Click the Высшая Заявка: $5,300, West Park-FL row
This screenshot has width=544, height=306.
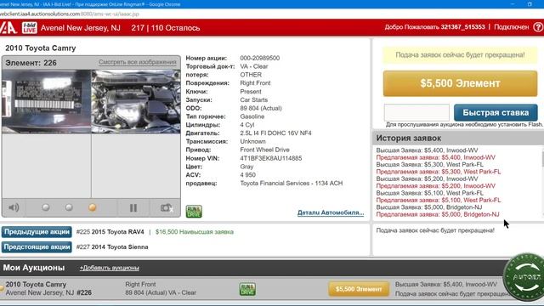(x=429, y=164)
